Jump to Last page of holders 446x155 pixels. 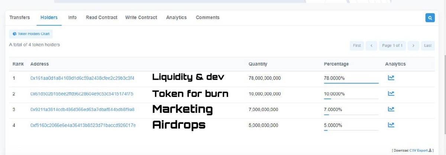(x=428, y=46)
